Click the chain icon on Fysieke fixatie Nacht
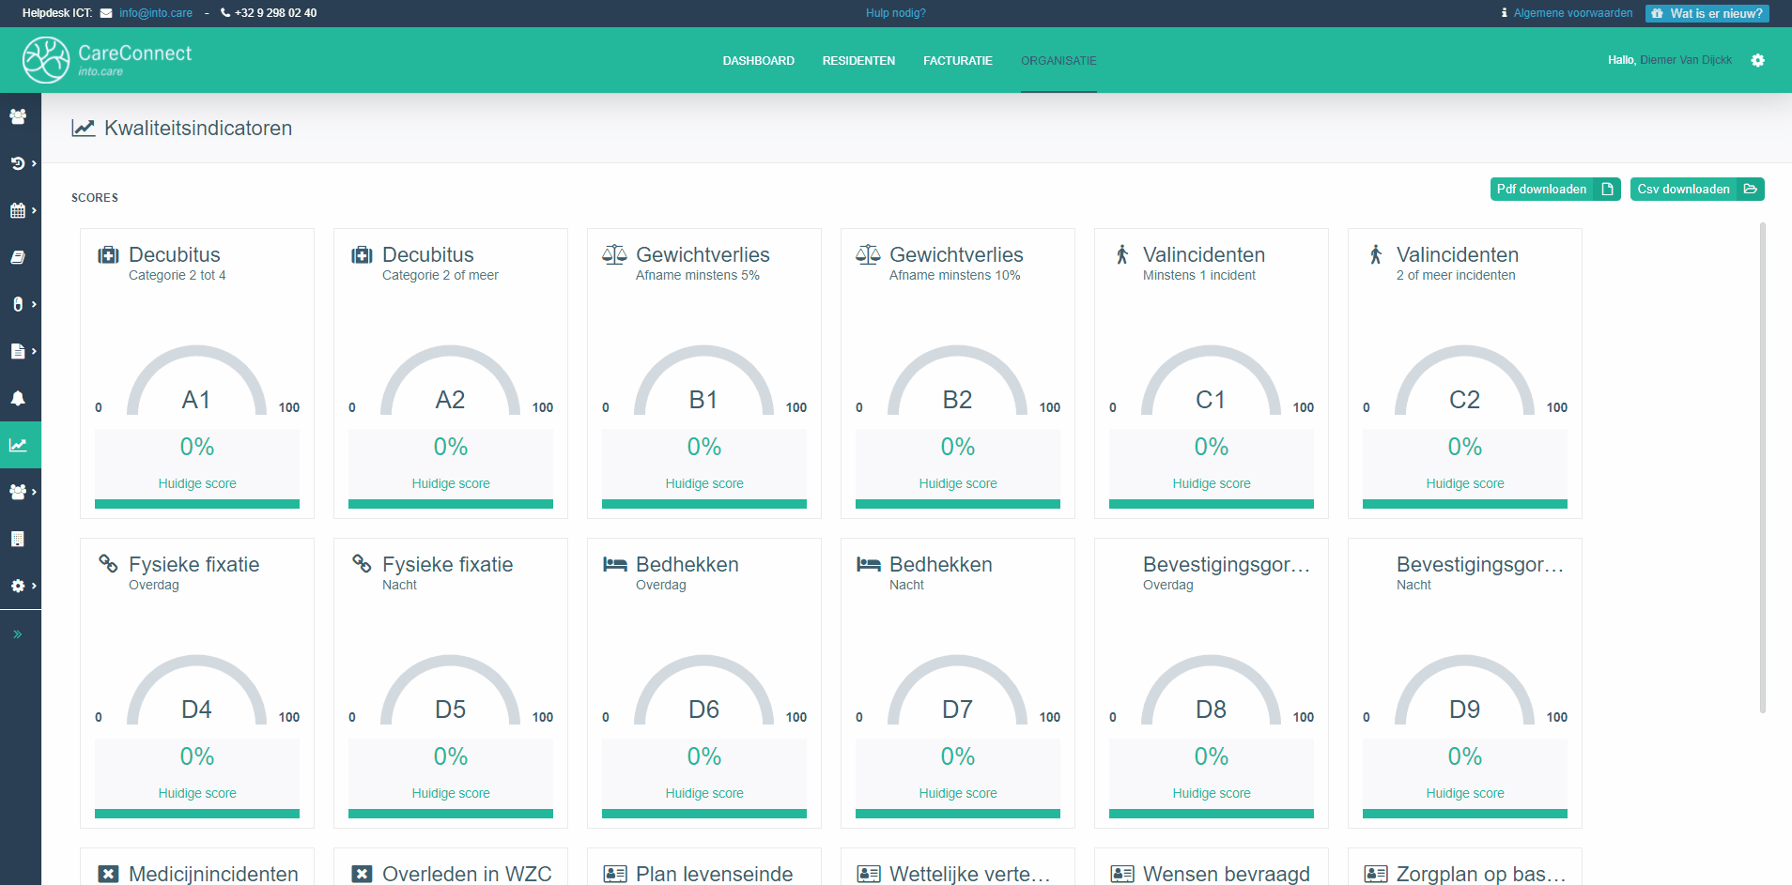1792x885 pixels. pyautogui.click(x=362, y=563)
